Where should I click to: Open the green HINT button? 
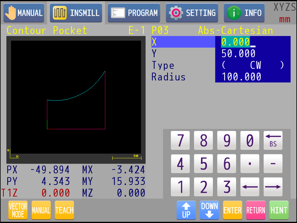[279, 210]
